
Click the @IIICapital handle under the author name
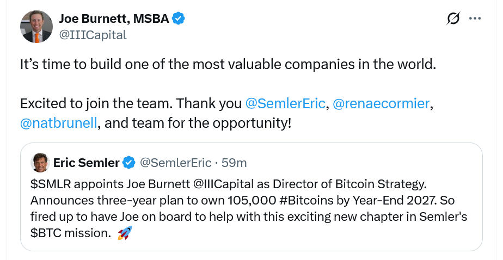click(x=93, y=35)
